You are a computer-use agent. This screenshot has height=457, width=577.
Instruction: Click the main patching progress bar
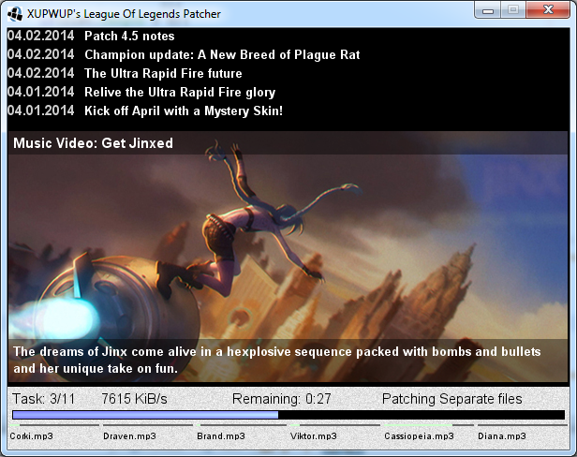click(288, 415)
